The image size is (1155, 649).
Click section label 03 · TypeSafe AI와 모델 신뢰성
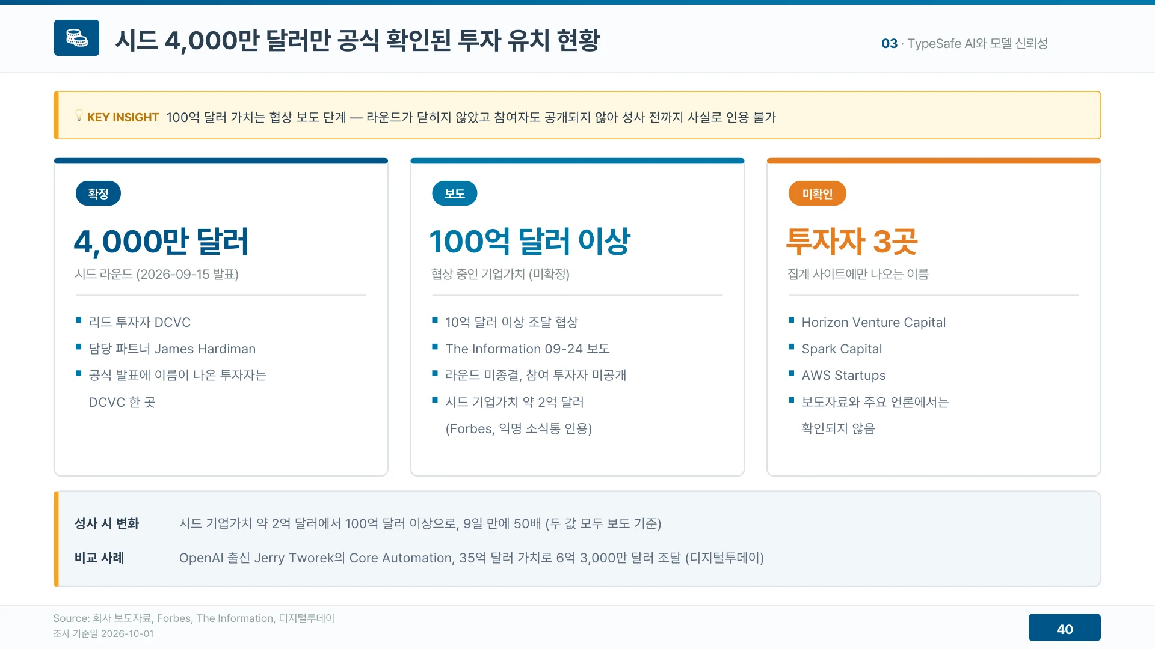pos(964,43)
